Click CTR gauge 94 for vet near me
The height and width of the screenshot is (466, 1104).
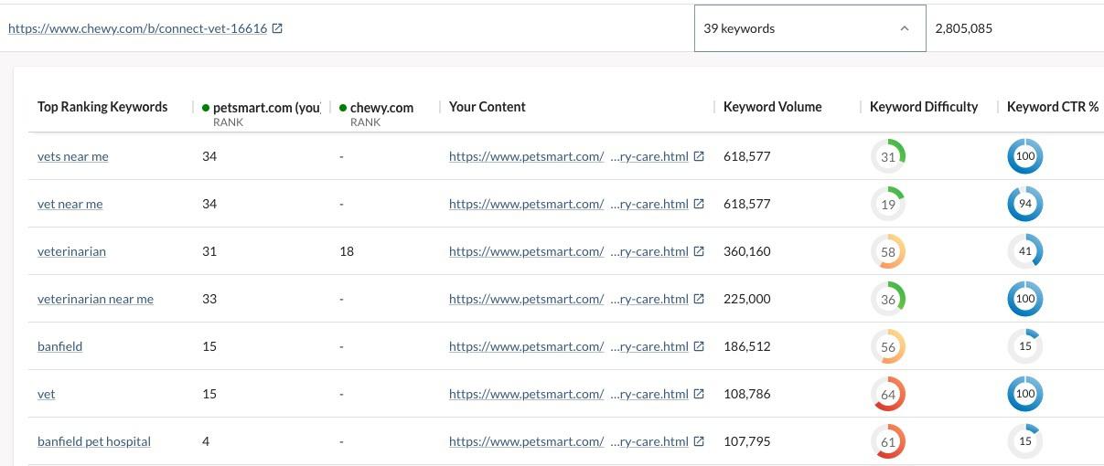(x=1024, y=204)
